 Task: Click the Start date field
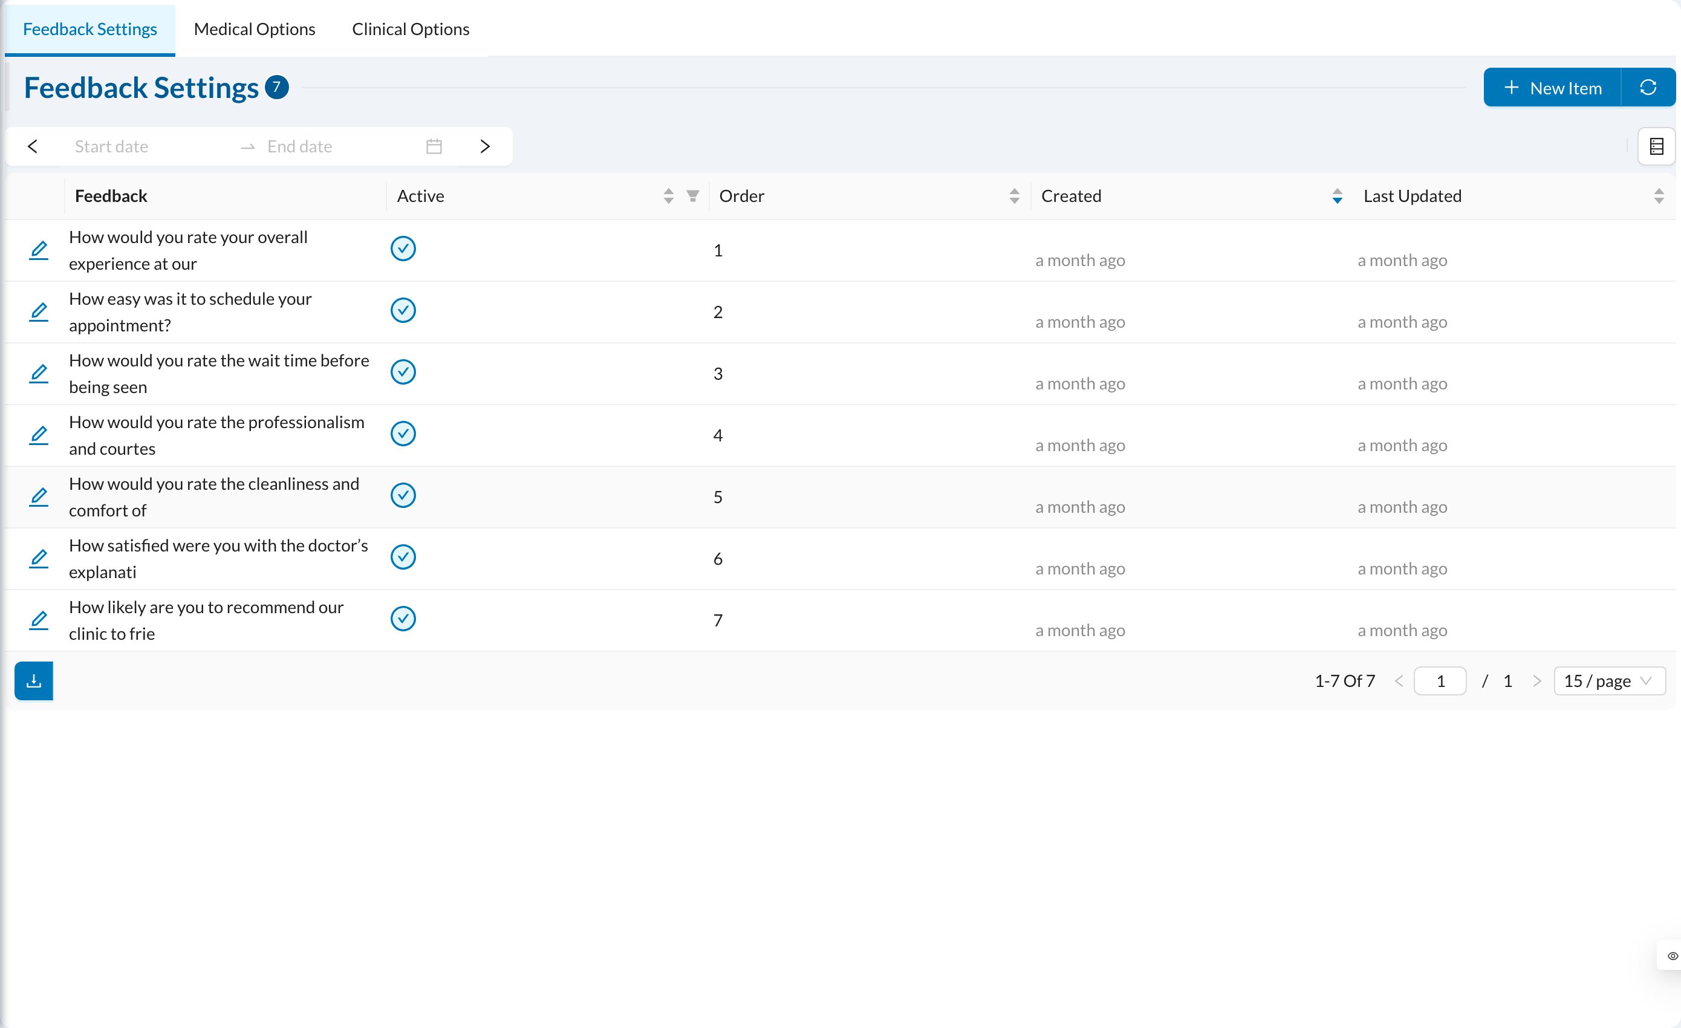pos(150,146)
